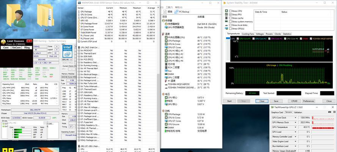The width and height of the screenshot is (337, 152).
Task: Open the Memory Controller Load dropdown
Action: (x=296, y=137)
